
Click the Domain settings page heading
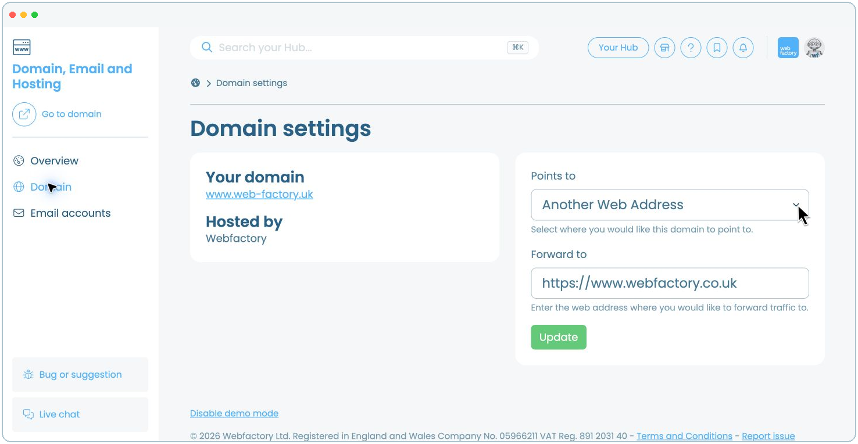click(x=281, y=128)
